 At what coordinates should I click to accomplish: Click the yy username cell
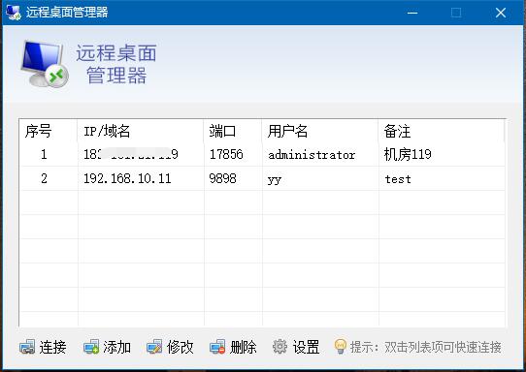[274, 180]
